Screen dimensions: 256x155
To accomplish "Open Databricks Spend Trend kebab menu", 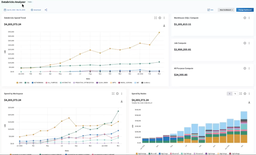I will (x=164, y=18).
